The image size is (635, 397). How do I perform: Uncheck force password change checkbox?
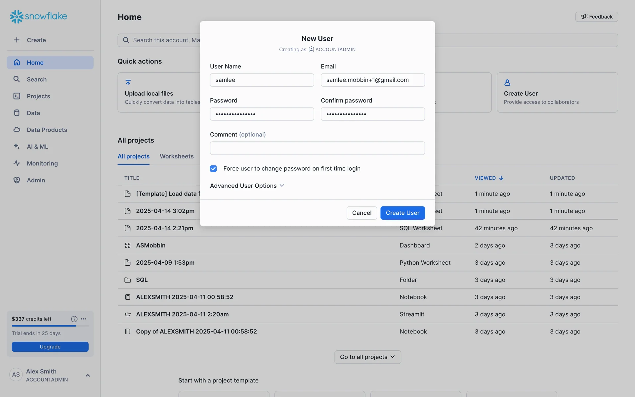coord(213,169)
